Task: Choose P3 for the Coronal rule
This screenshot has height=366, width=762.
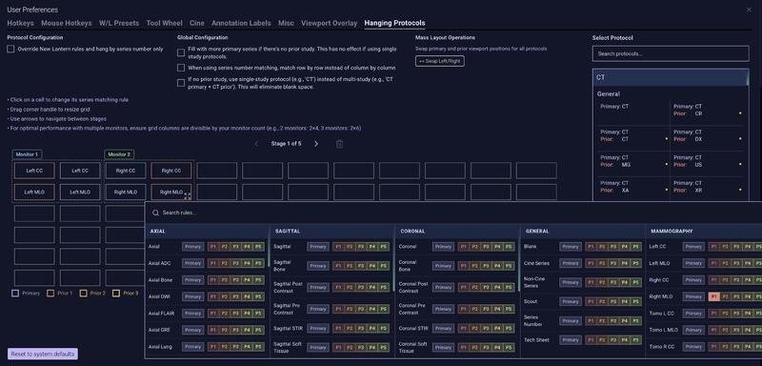Action: pyautogui.click(x=486, y=247)
